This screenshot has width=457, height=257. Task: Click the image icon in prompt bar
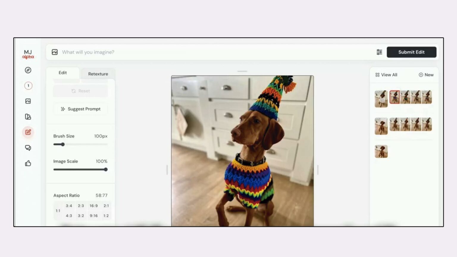tap(55, 52)
